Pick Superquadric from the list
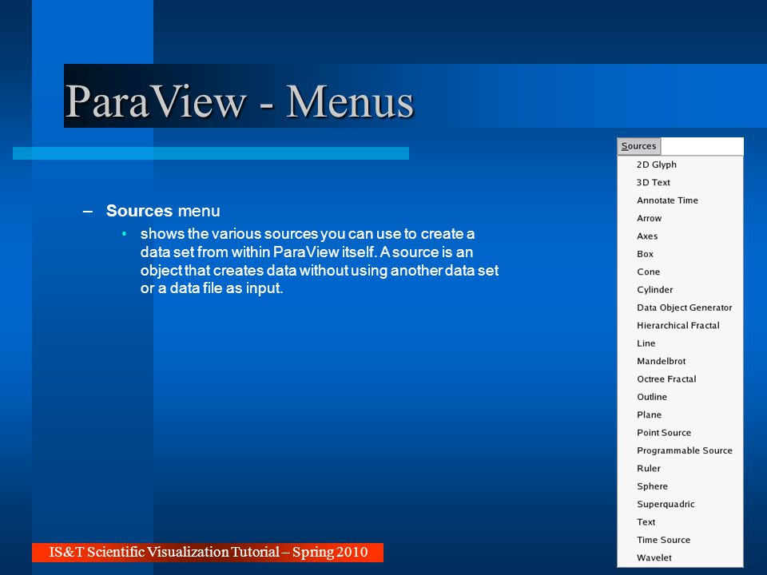Viewport: 767px width, 575px height. point(681,504)
